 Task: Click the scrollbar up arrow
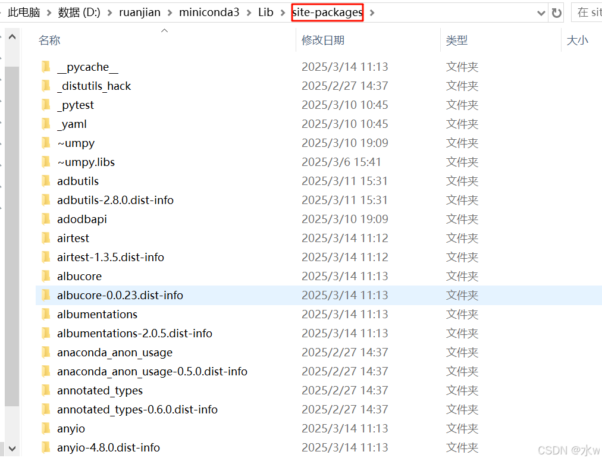pyautogui.click(x=12, y=37)
